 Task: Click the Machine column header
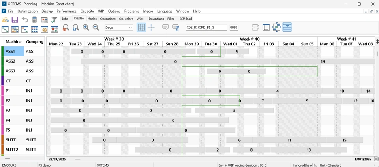(14, 41)
